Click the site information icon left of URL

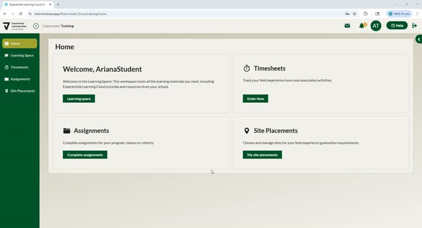[30, 14]
